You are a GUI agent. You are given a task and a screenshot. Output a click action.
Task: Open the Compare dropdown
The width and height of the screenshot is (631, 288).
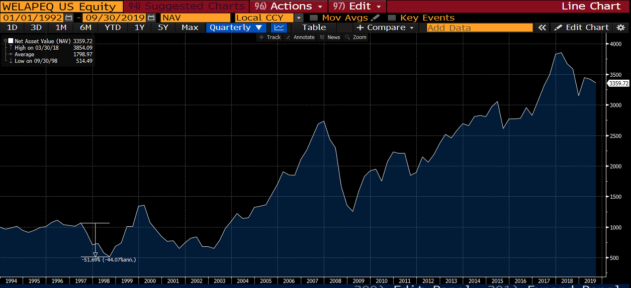click(x=386, y=28)
